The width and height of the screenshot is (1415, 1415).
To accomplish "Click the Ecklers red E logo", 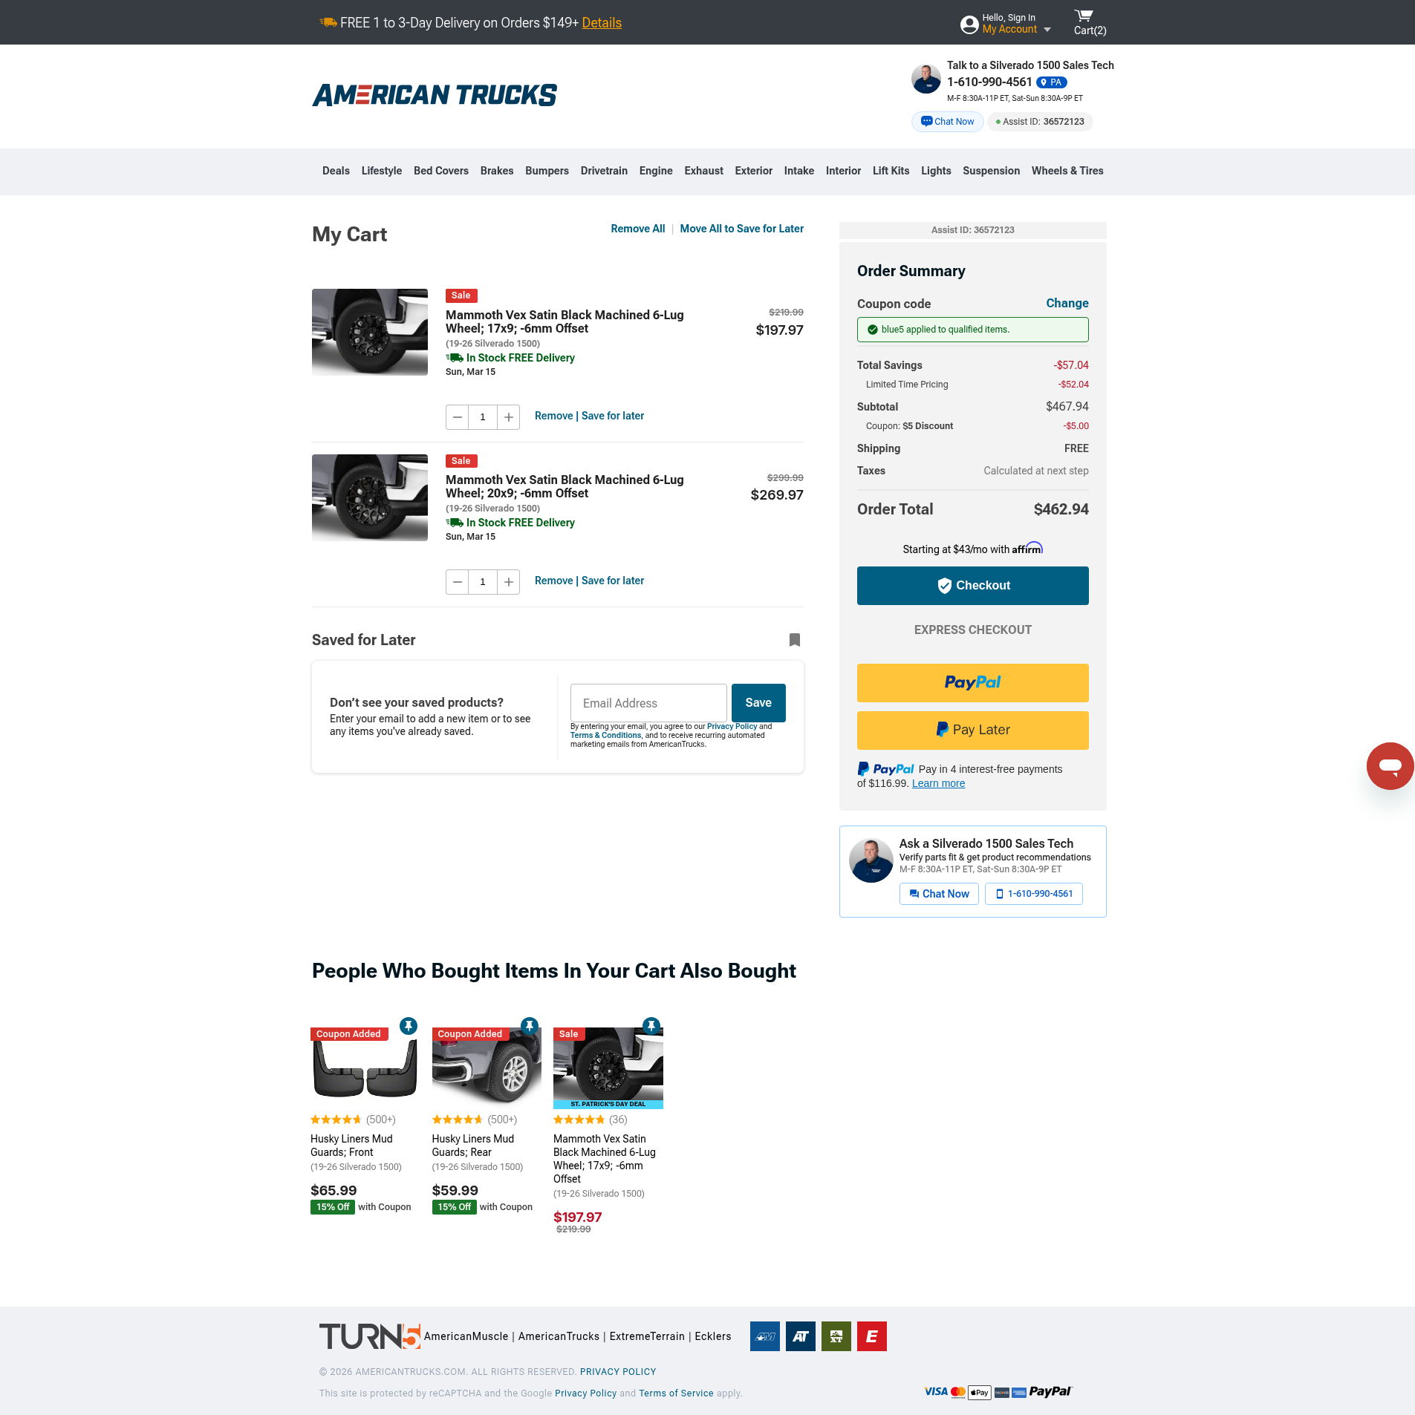I will pyautogui.click(x=871, y=1336).
